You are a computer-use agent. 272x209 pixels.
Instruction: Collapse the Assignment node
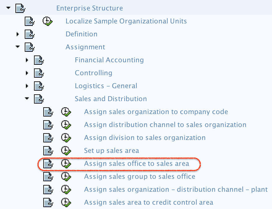(18, 47)
